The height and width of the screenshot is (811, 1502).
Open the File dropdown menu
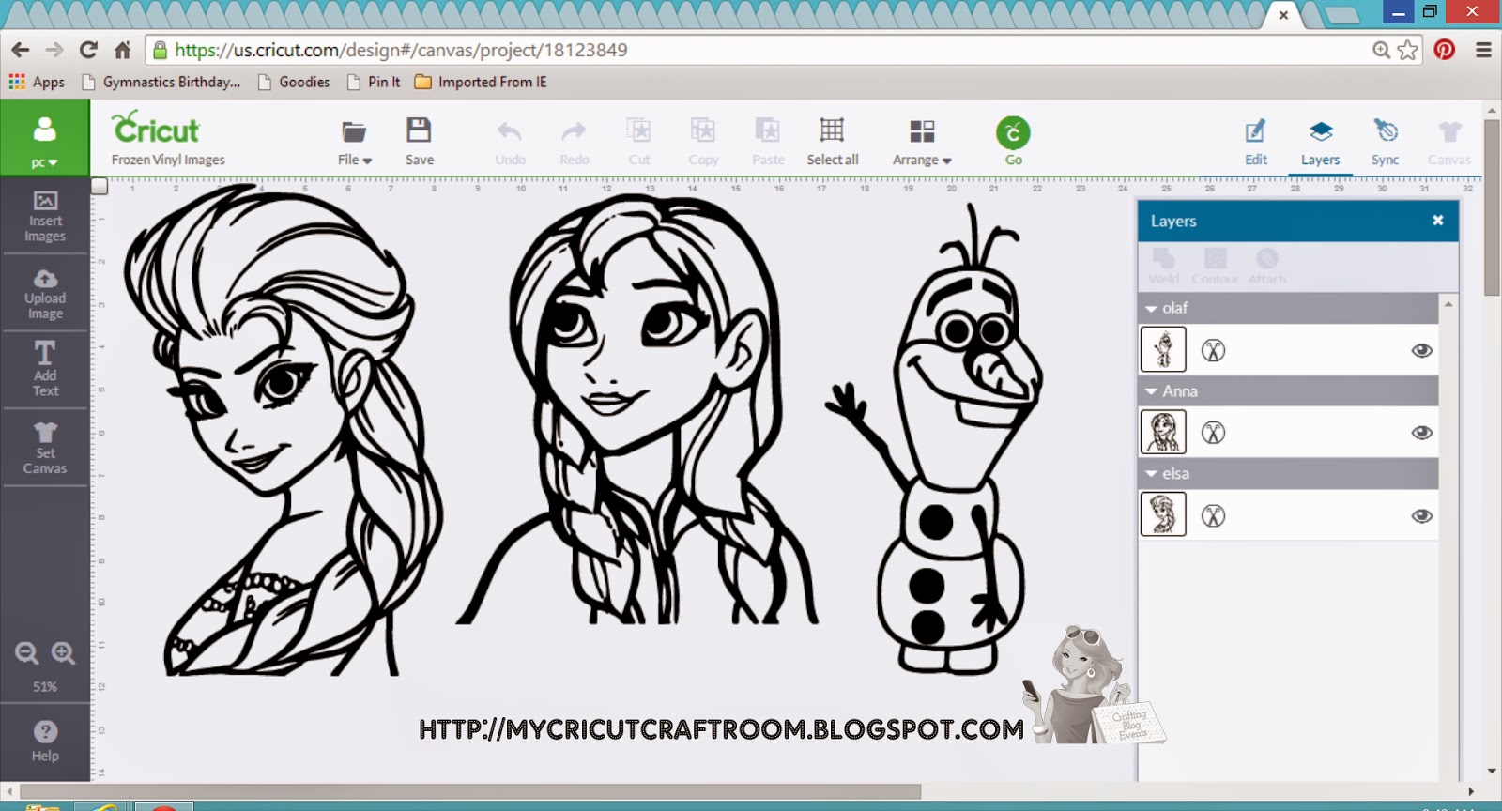[354, 142]
